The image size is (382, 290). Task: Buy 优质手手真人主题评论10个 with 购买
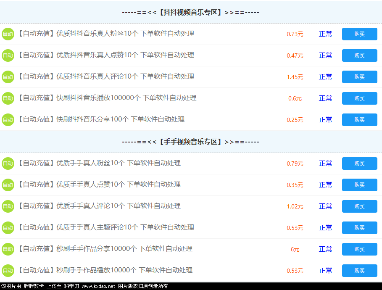360,228
